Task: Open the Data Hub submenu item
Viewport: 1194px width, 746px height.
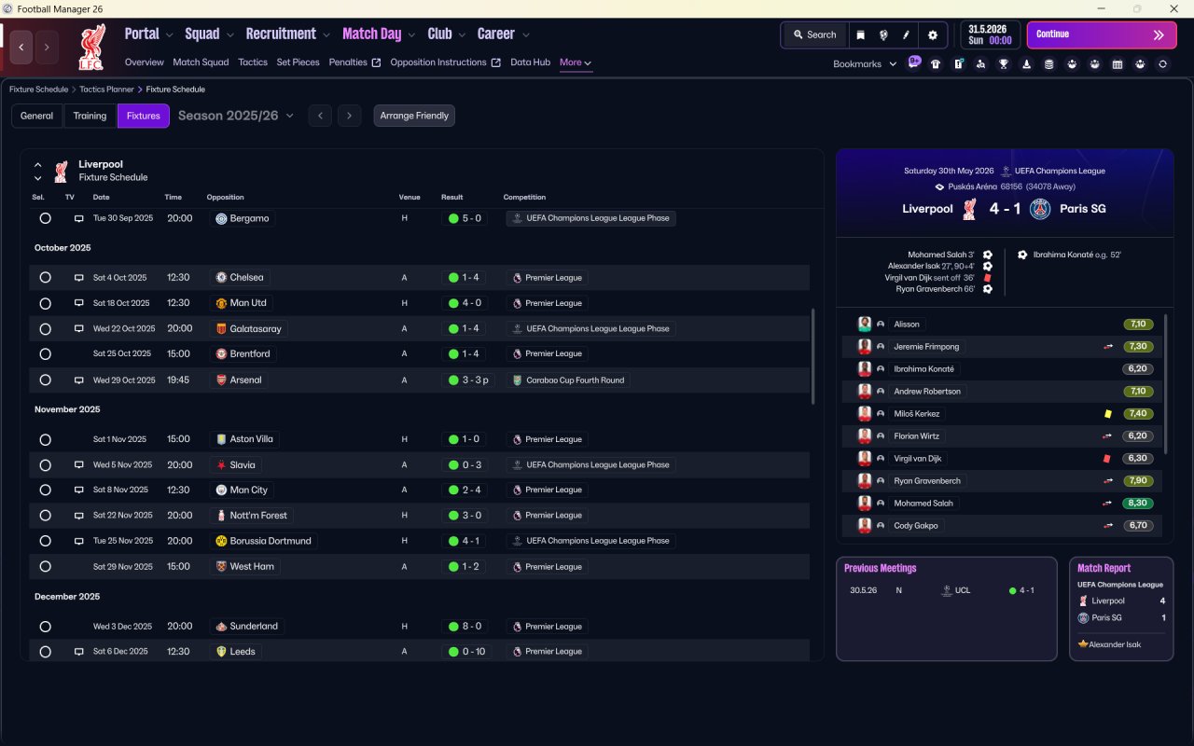Action: coord(530,62)
